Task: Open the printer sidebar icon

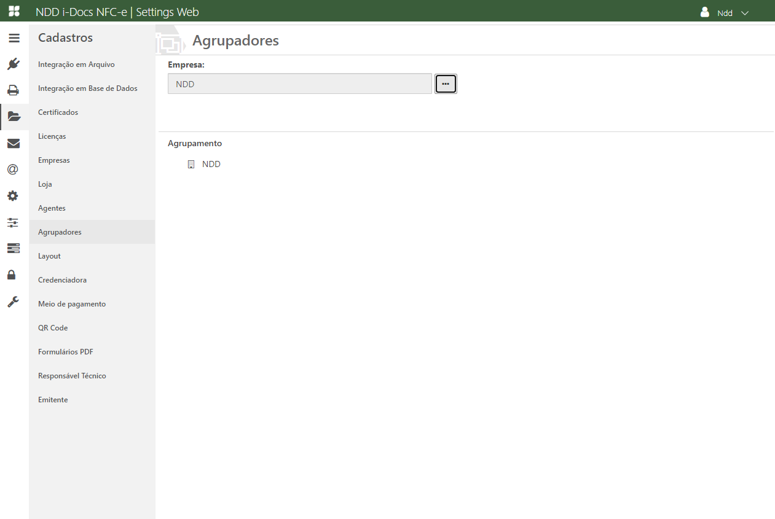Action: click(x=14, y=90)
